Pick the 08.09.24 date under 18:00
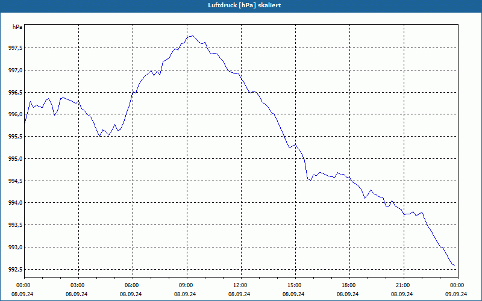The image size is (482, 301). point(348,294)
